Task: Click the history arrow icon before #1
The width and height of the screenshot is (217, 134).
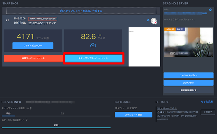Action: click(x=160, y=112)
